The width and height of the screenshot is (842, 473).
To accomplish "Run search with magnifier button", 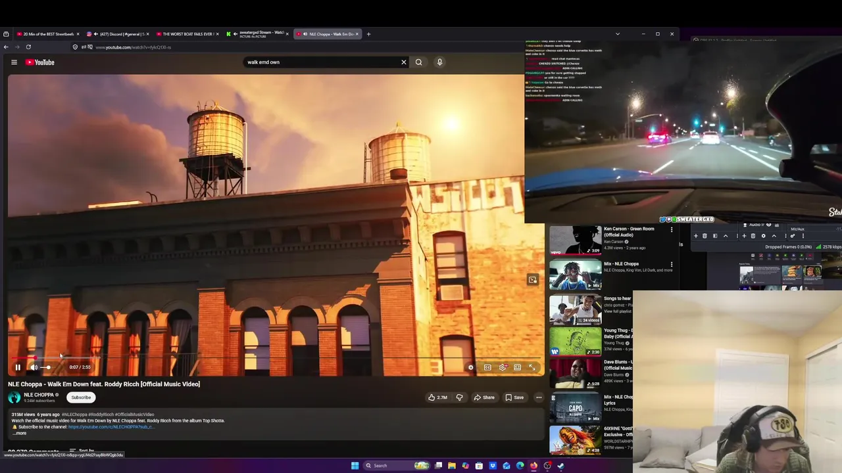I will [x=418, y=62].
